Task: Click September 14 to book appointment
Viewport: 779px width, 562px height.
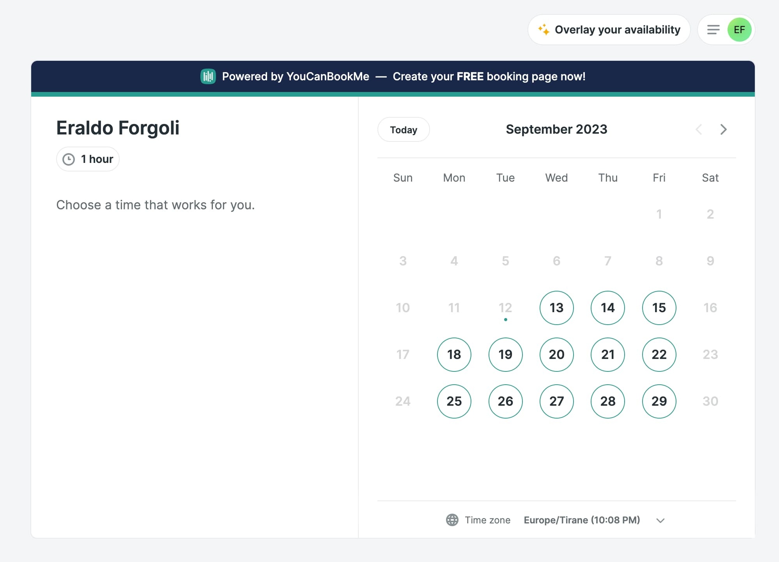Action: (607, 307)
